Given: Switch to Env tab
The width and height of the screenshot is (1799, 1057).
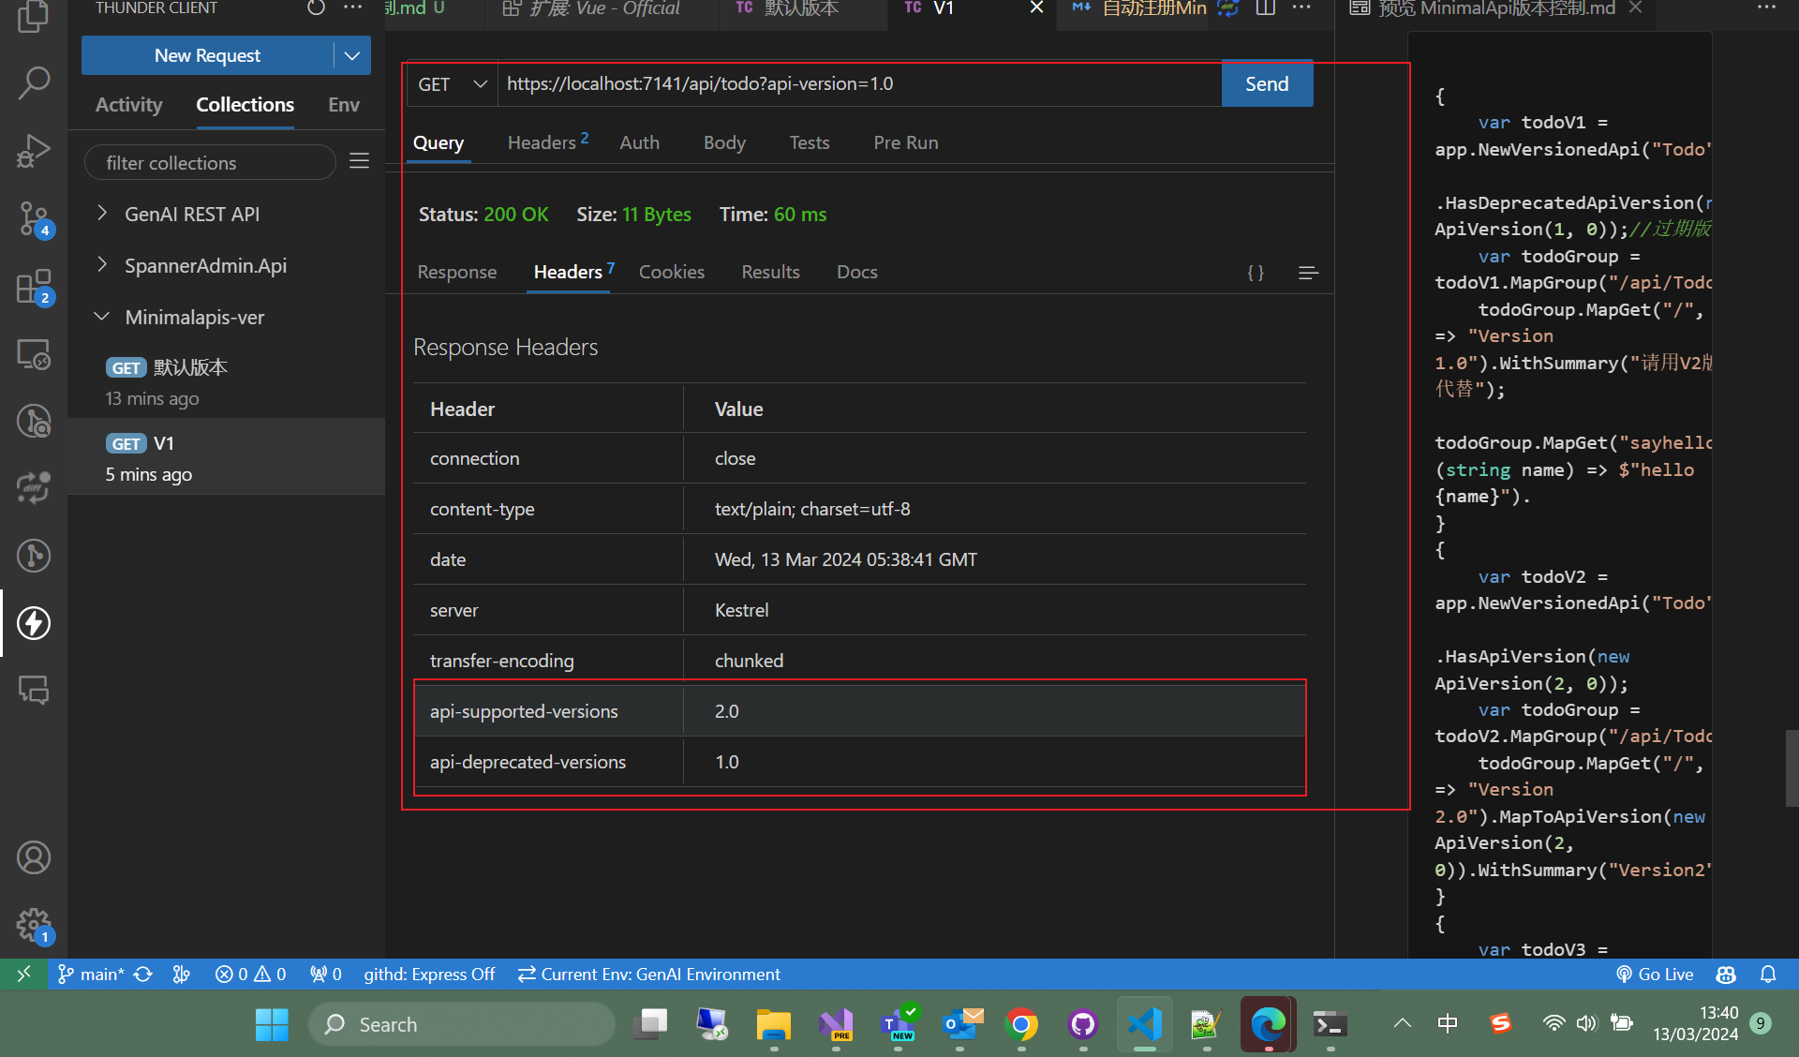Looking at the screenshot, I should click(x=344, y=105).
